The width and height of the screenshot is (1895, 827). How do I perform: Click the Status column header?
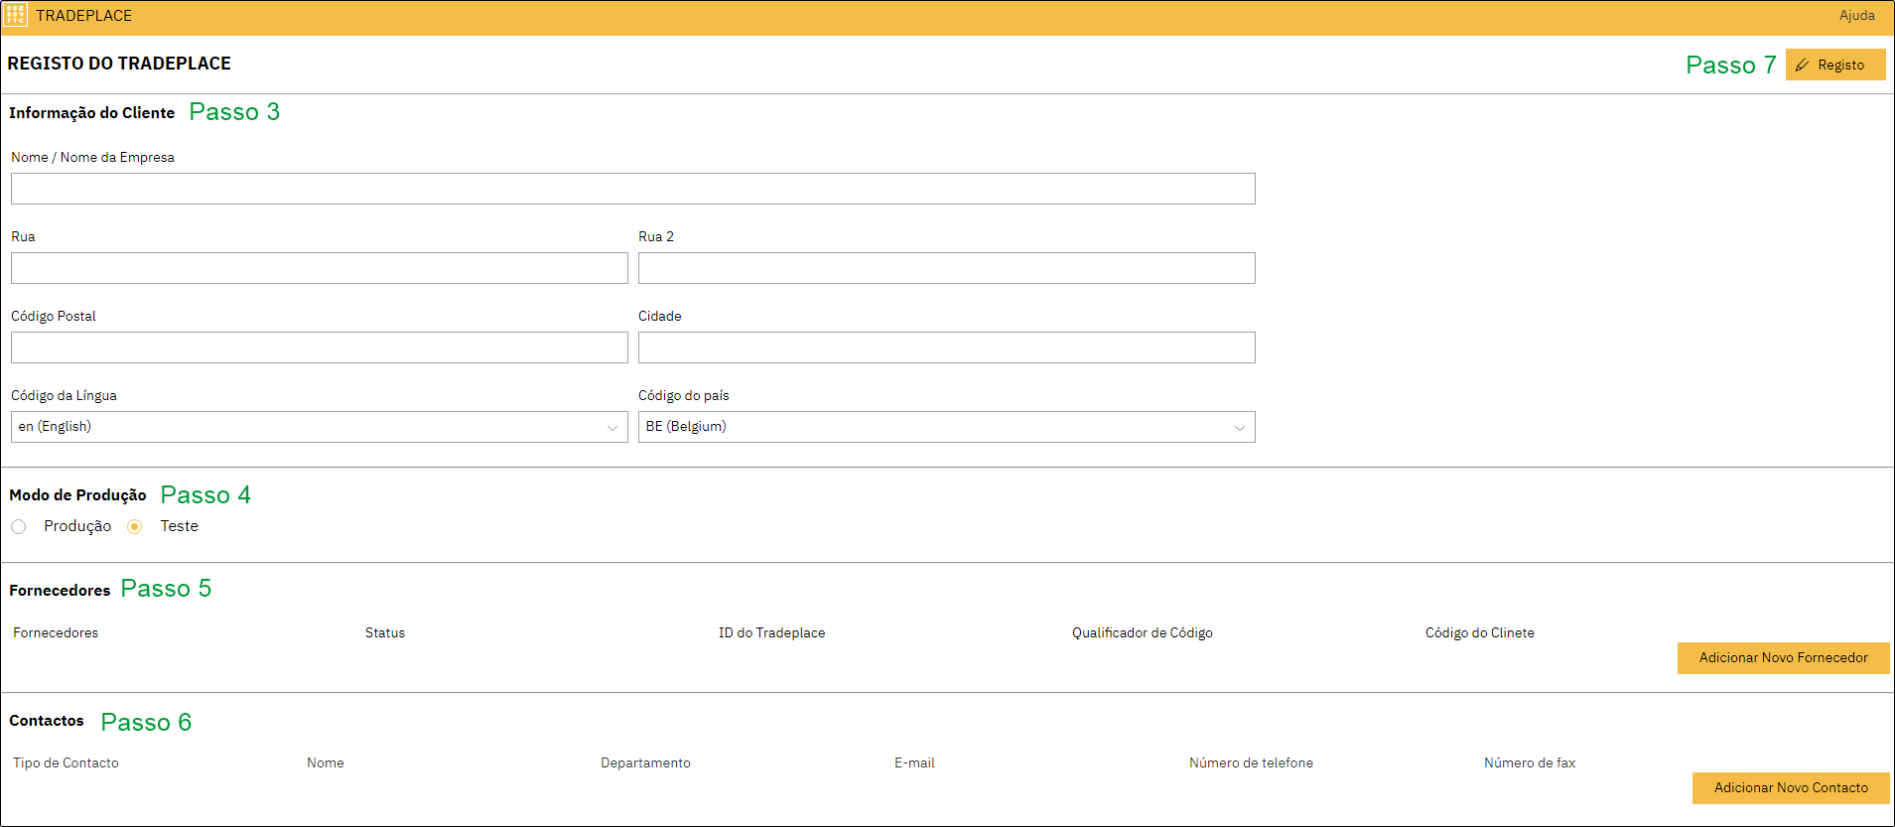coord(385,632)
